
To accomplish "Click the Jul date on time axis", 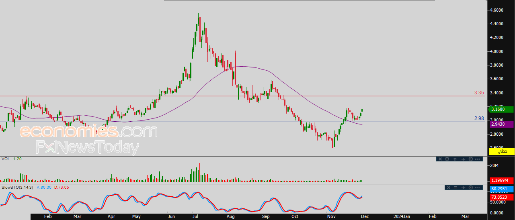I will pos(196,216).
